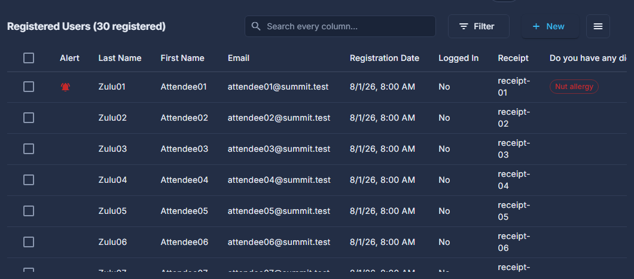Sort by the Receipt column header
Image resolution: width=634 pixels, height=279 pixels.
click(x=513, y=58)
